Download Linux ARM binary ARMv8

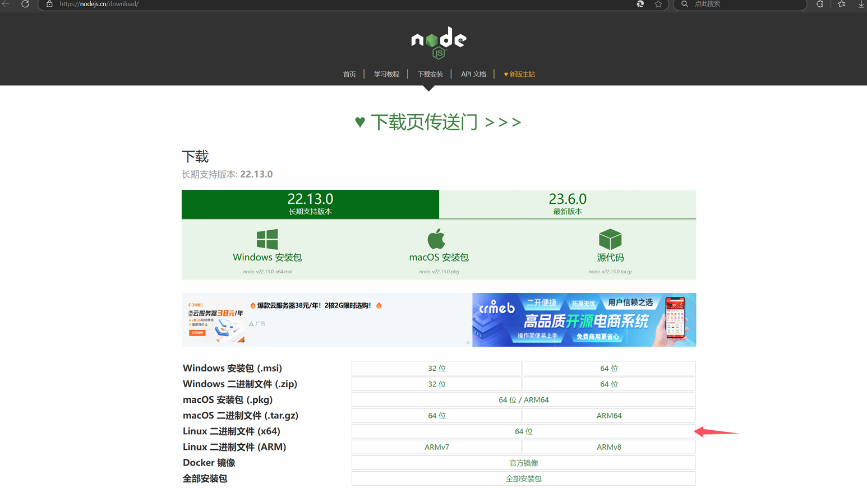coord(608,447)
